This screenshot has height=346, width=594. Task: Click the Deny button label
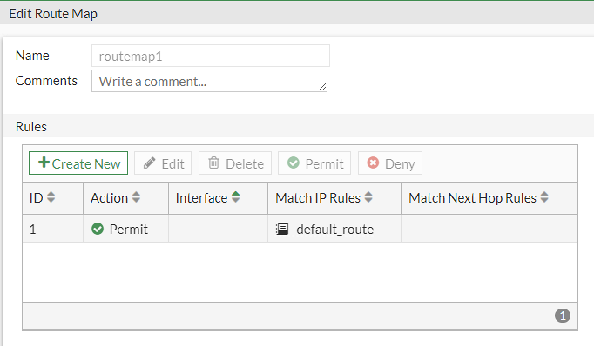pos(400,164)
